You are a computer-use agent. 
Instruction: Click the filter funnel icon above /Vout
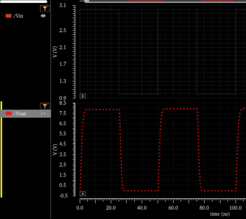(x=45, y=106)
